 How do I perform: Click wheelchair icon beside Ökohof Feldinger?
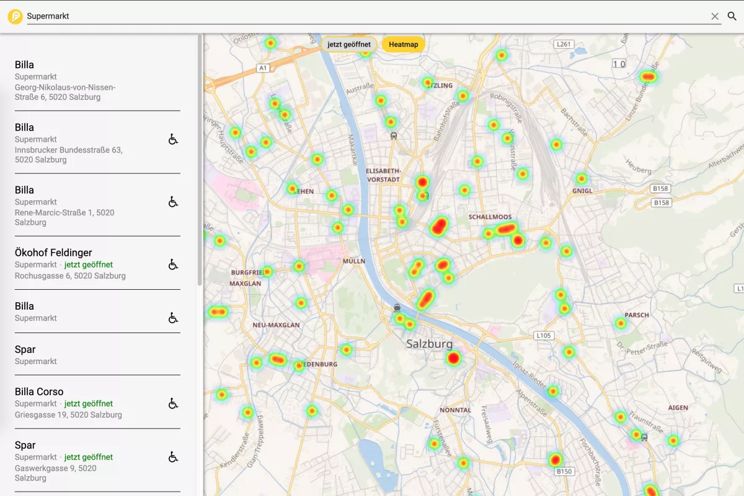pyautogui.click(x=173, y=264)
